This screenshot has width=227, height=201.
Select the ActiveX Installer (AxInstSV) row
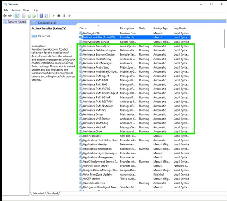coord(135,38)
